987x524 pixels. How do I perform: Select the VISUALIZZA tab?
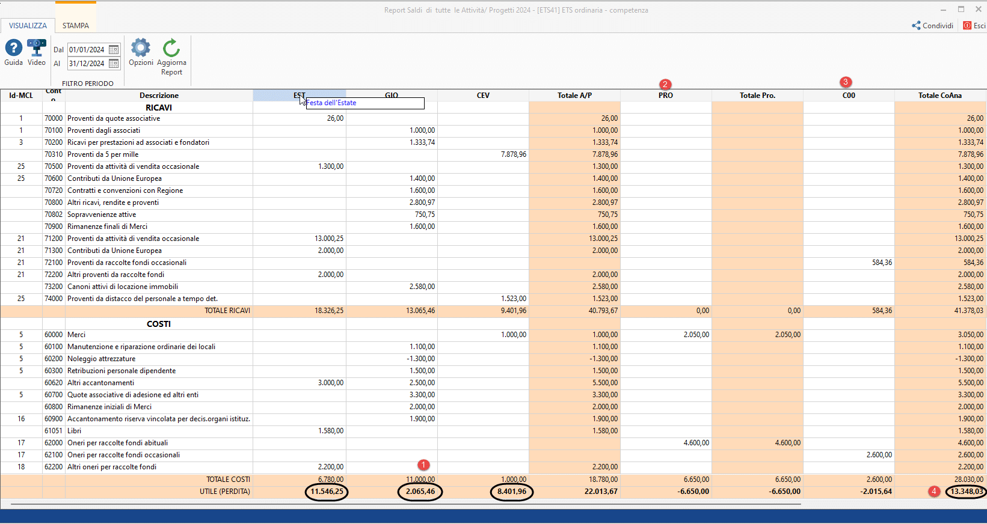[x=28, y=26]
